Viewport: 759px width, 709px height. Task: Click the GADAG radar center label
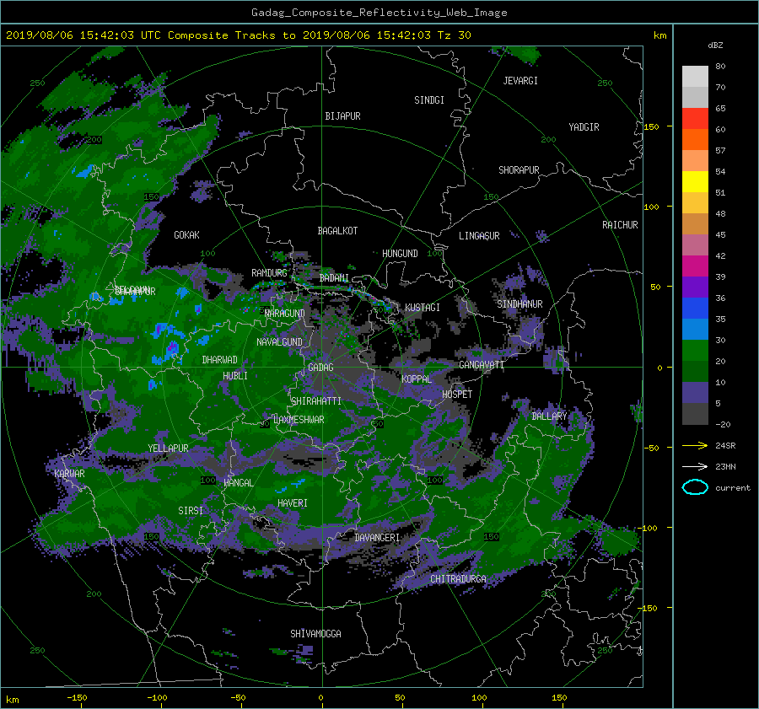click(x=320, y=368)
